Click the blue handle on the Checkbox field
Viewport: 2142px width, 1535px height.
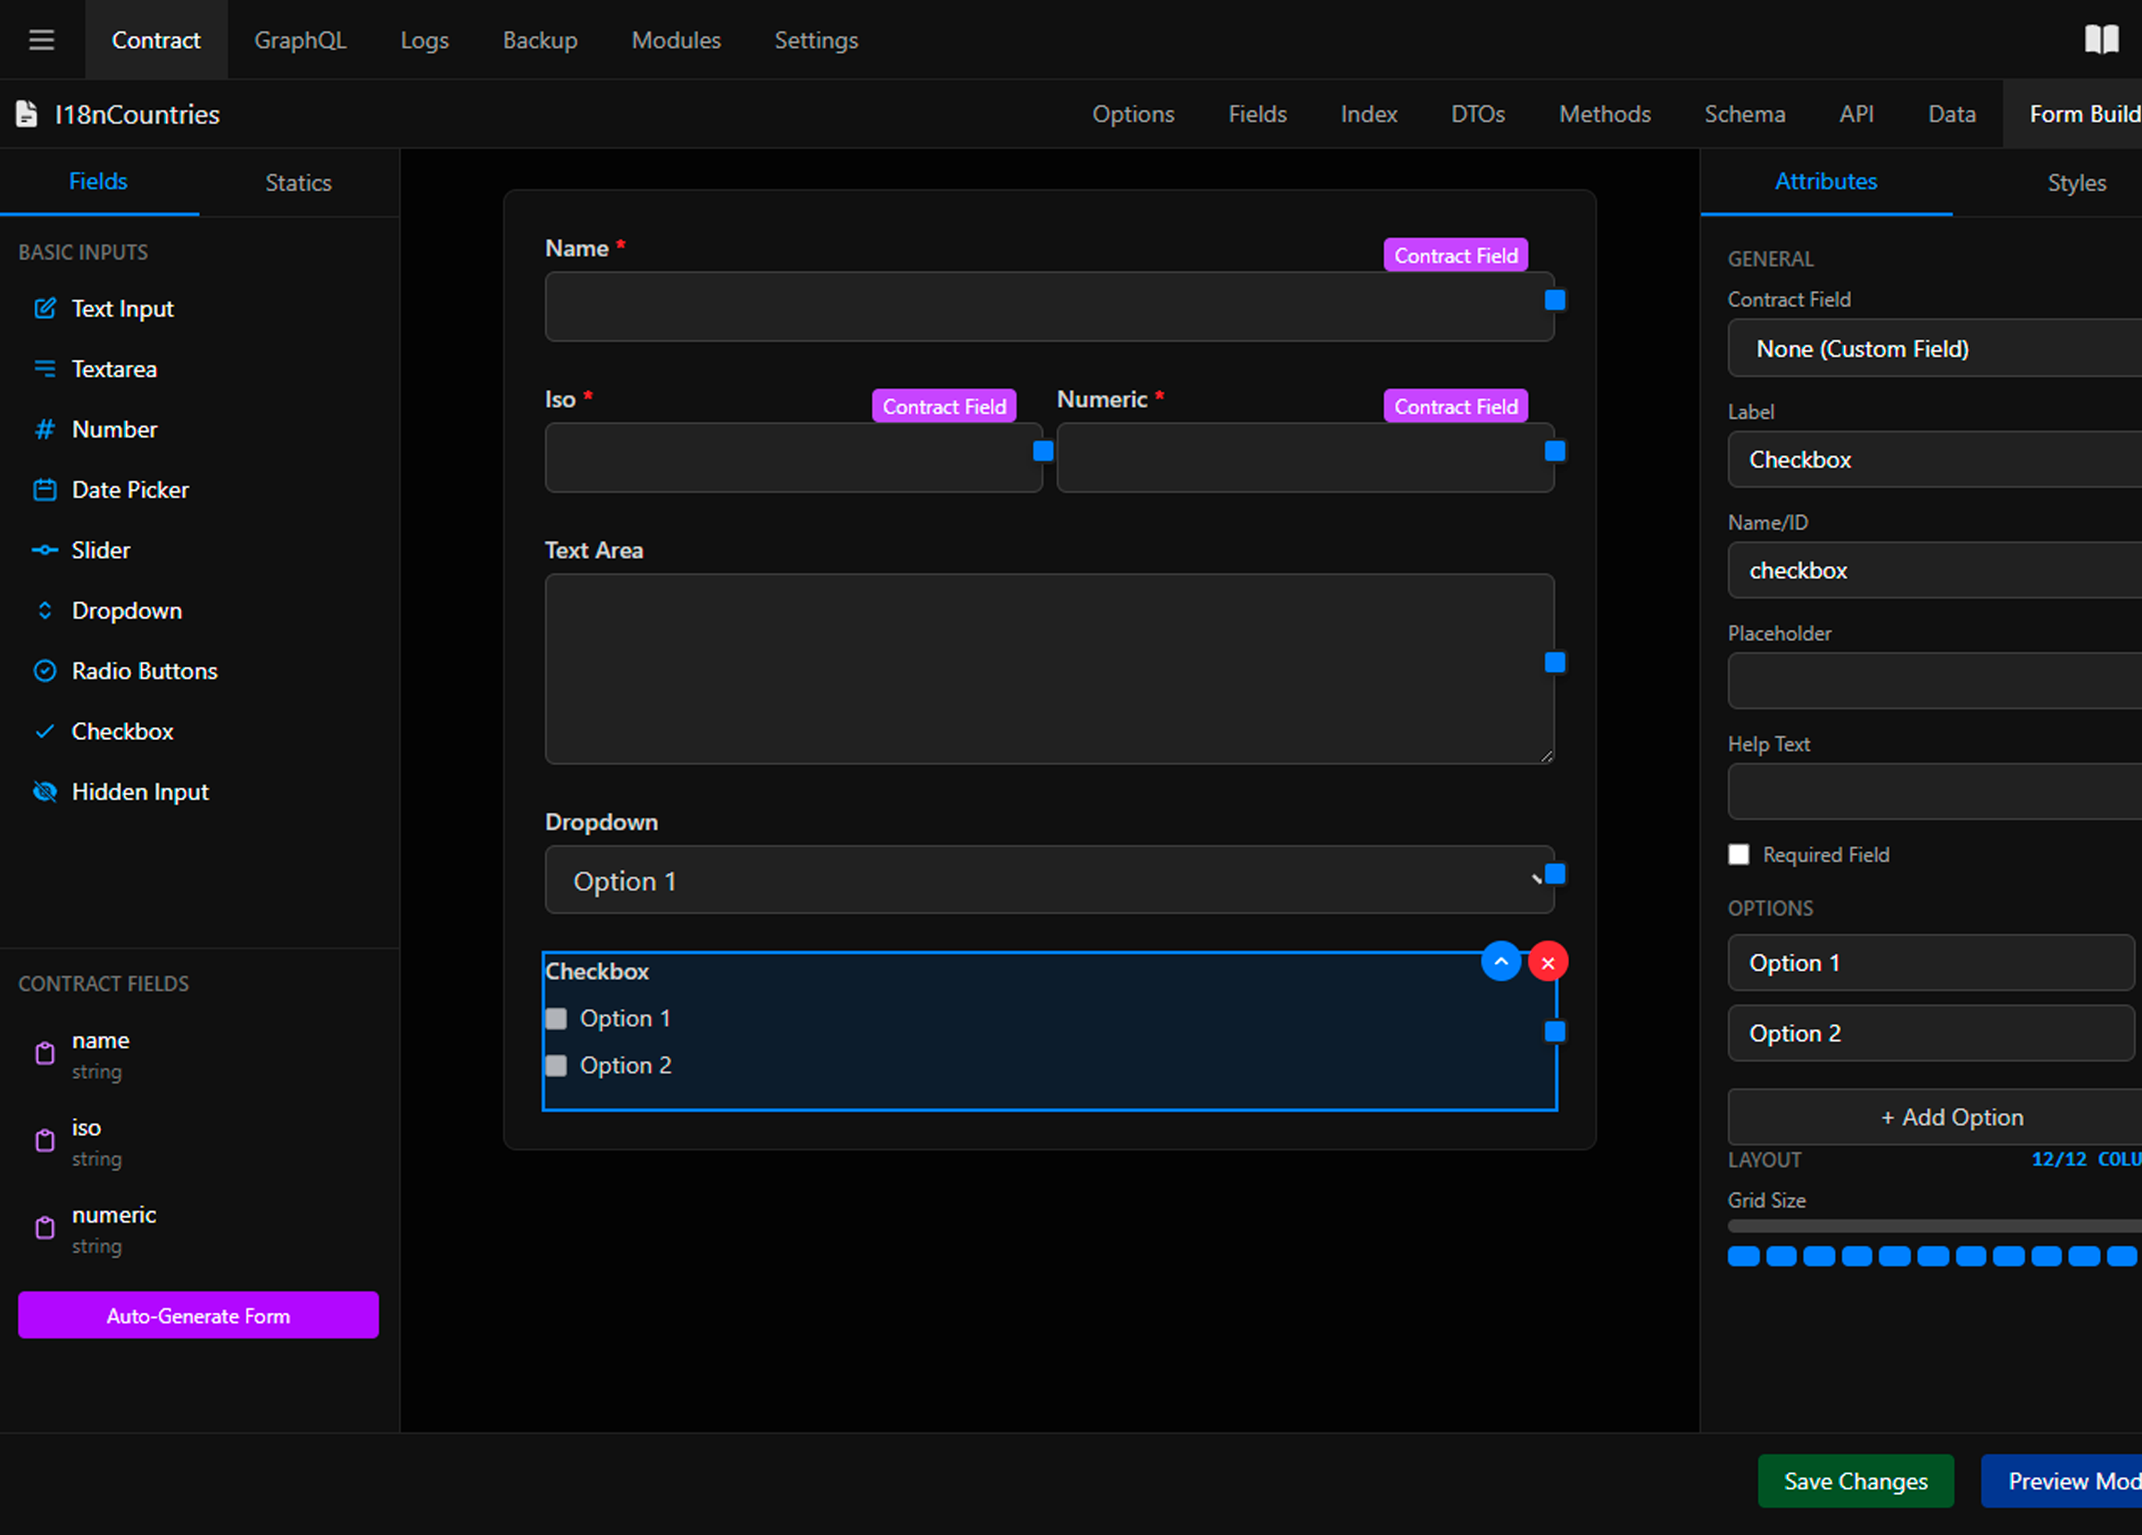pyautogui.click(x=1555, y=1032)
